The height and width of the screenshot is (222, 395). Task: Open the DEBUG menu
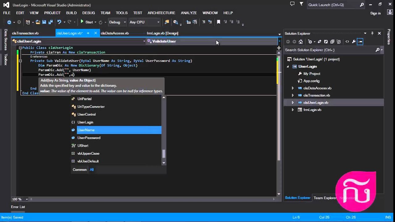tap(89, 13)
